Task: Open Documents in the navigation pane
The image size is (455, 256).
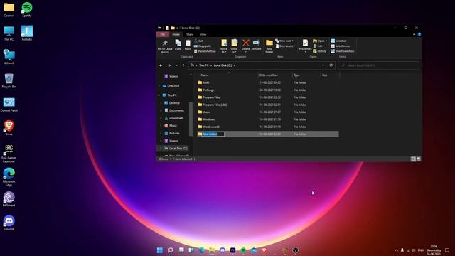Action: (176, 111)
